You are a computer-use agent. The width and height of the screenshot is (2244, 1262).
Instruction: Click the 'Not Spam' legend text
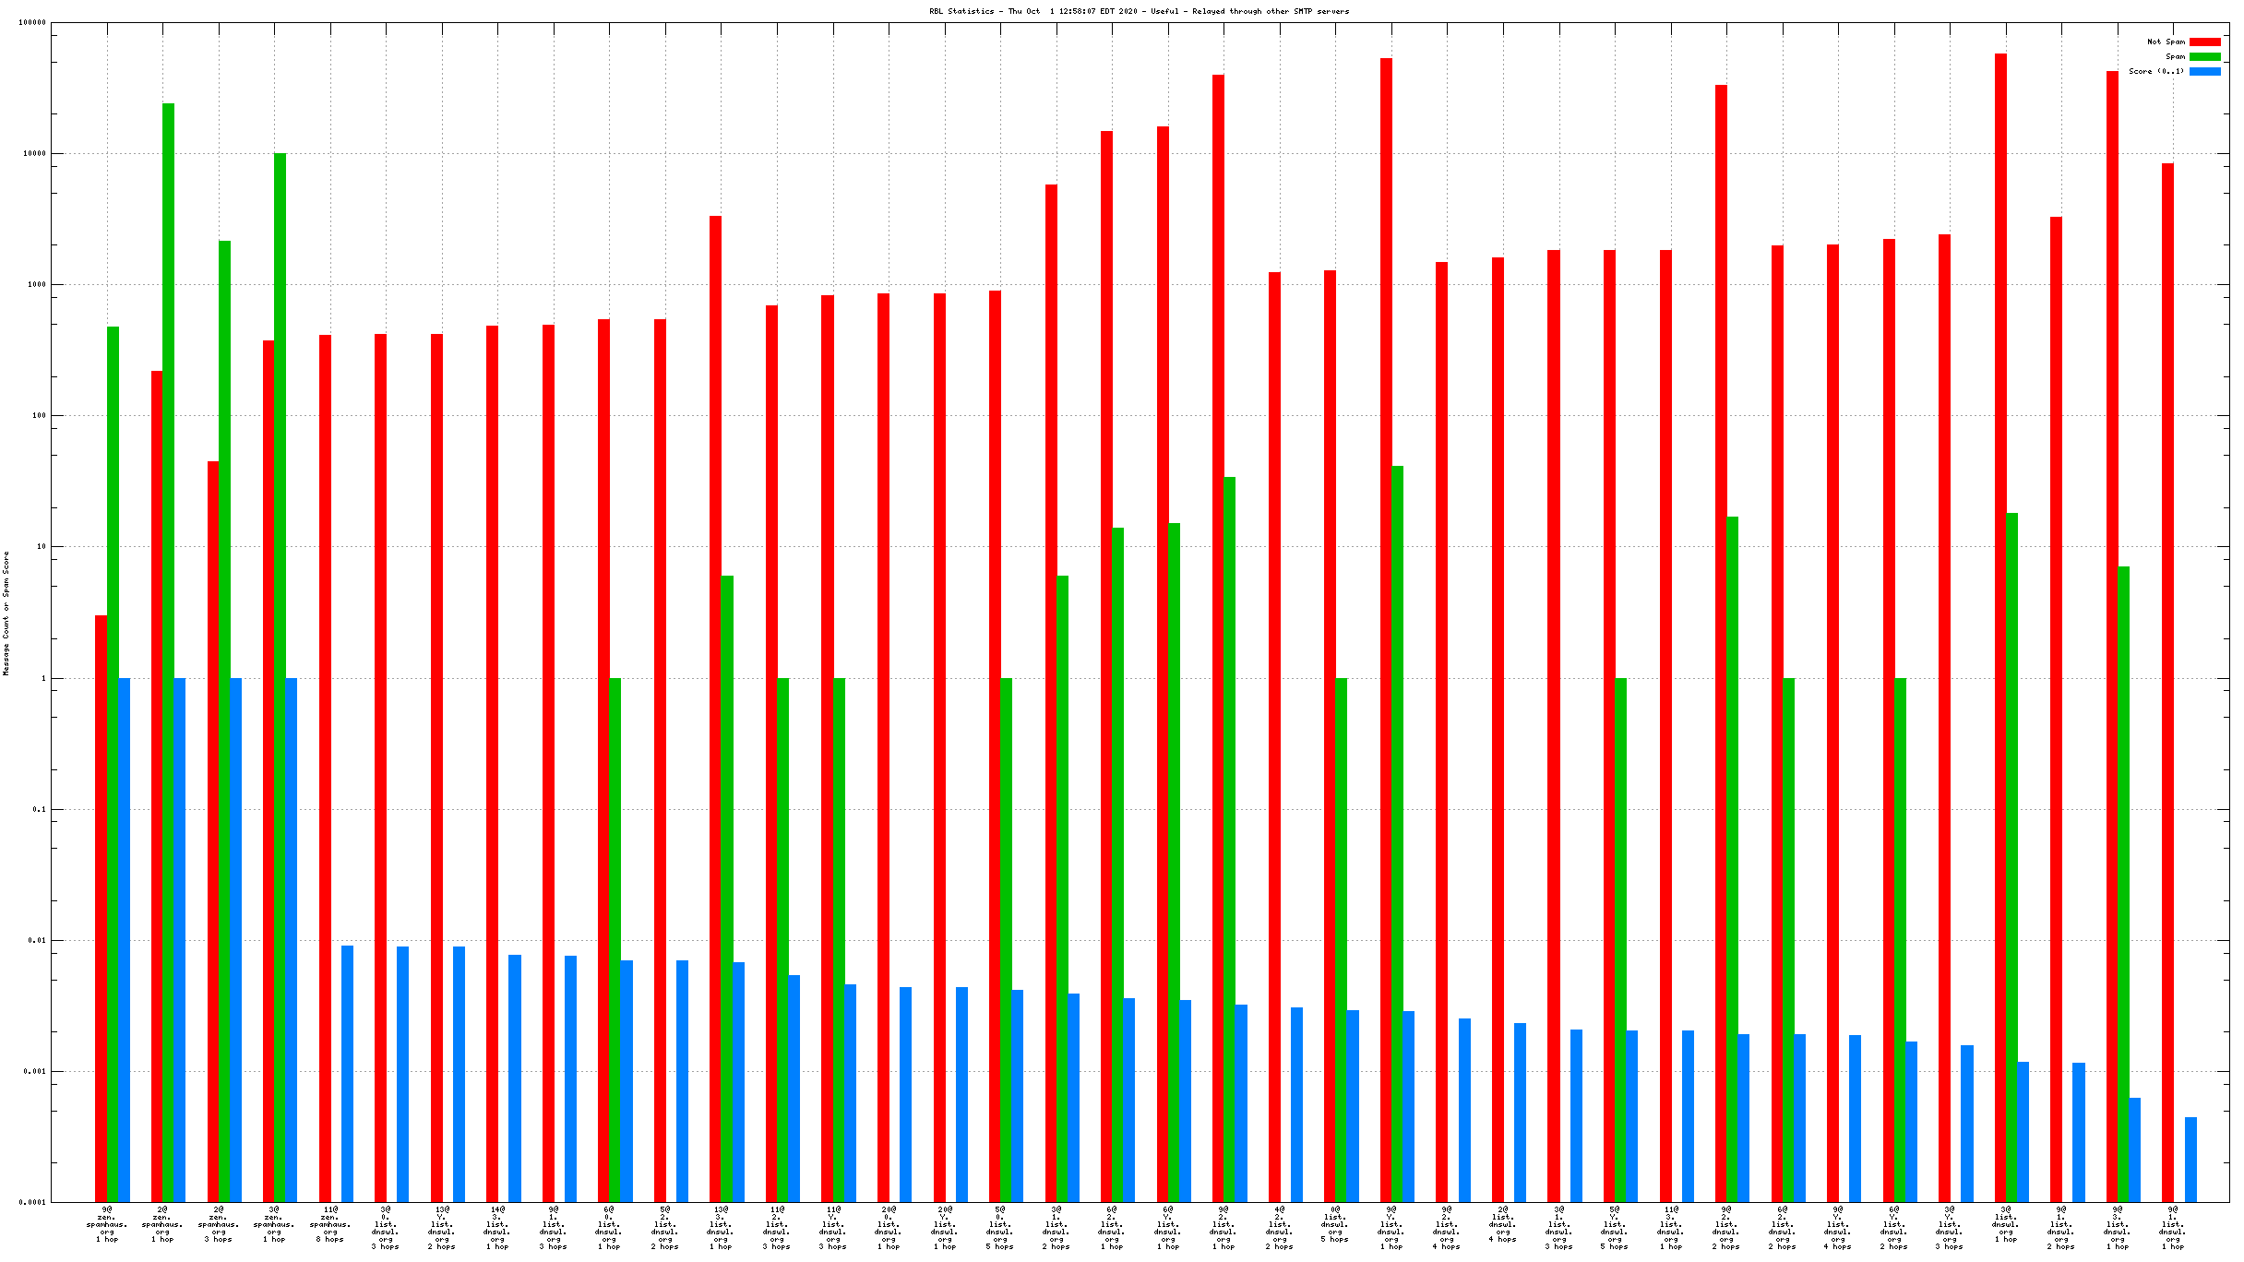coord(2166,42)
